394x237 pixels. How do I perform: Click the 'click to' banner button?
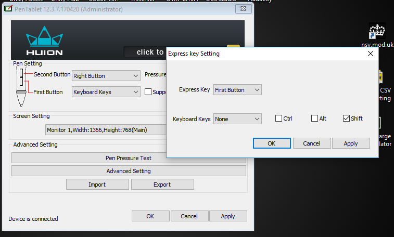(145, 52)
